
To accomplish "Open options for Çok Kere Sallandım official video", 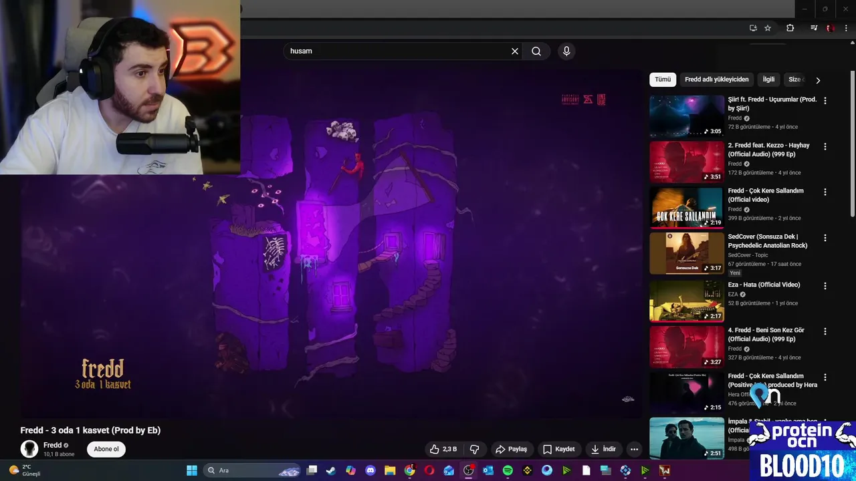I will pos(825,192).
